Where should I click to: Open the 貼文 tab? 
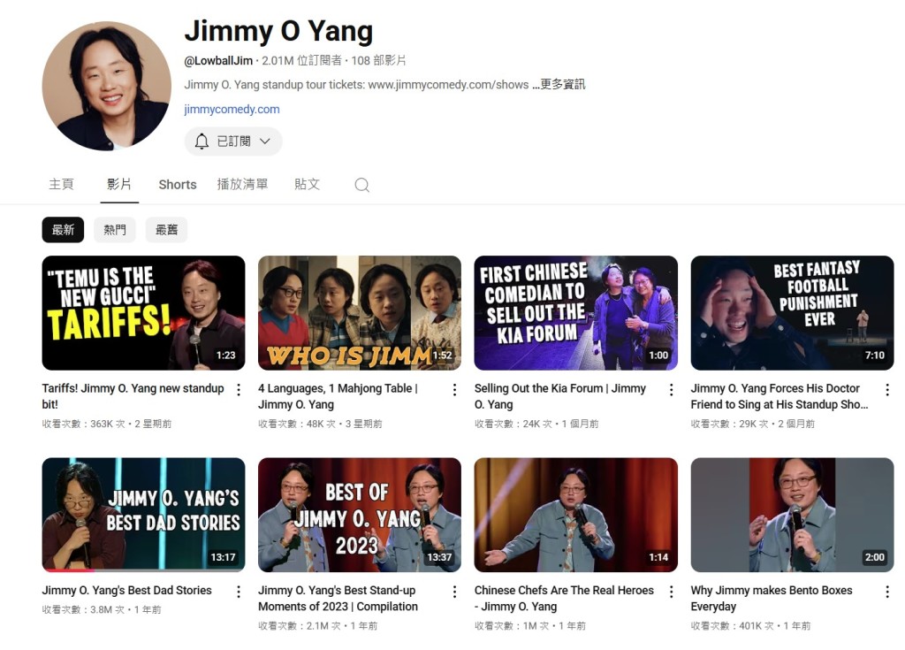307,184
